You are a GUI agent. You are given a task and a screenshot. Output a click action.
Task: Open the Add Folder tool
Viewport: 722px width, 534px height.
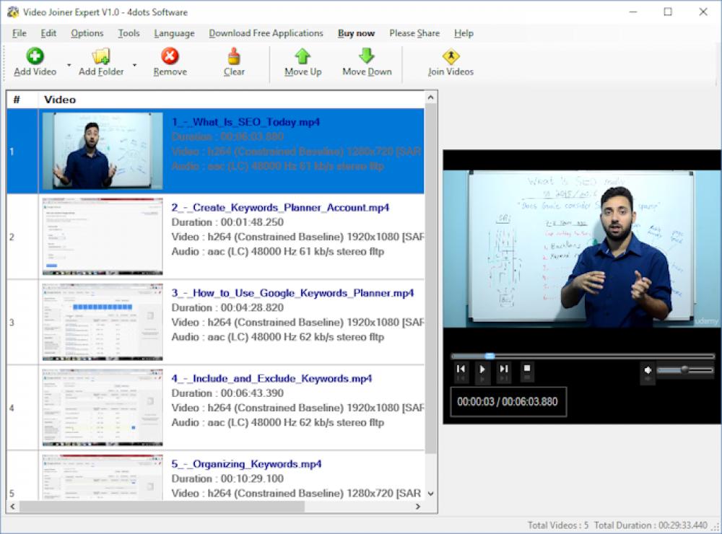pyautogui.click(x=100, y=61)
